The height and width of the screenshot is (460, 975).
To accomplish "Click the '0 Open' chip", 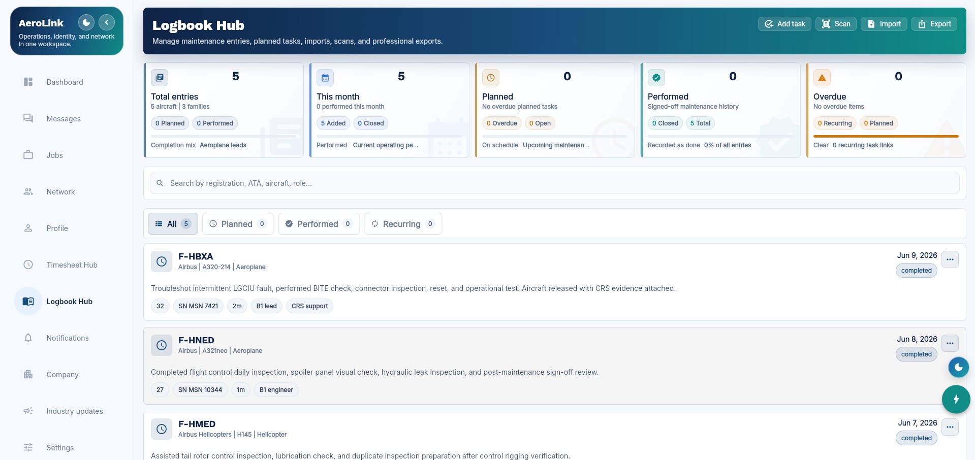I will pyautogui.click(x=540, y=123).
